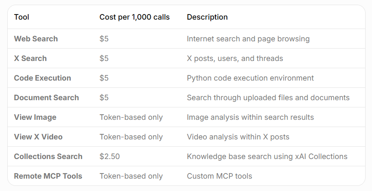Select Remote MCP Tools row label
Image resolution: width=372 pixels, height=191 pixels.
pos(48,176)
